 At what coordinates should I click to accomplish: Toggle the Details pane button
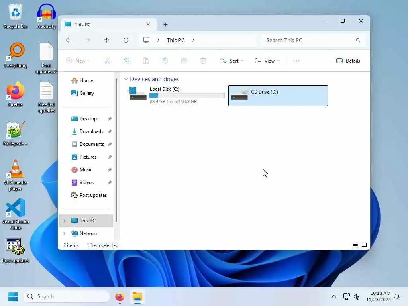348,61
